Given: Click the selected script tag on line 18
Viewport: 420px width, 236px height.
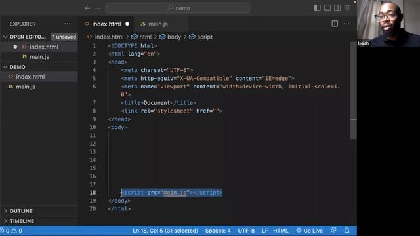Looking at the screenshot, I should (x=171, y=193).
